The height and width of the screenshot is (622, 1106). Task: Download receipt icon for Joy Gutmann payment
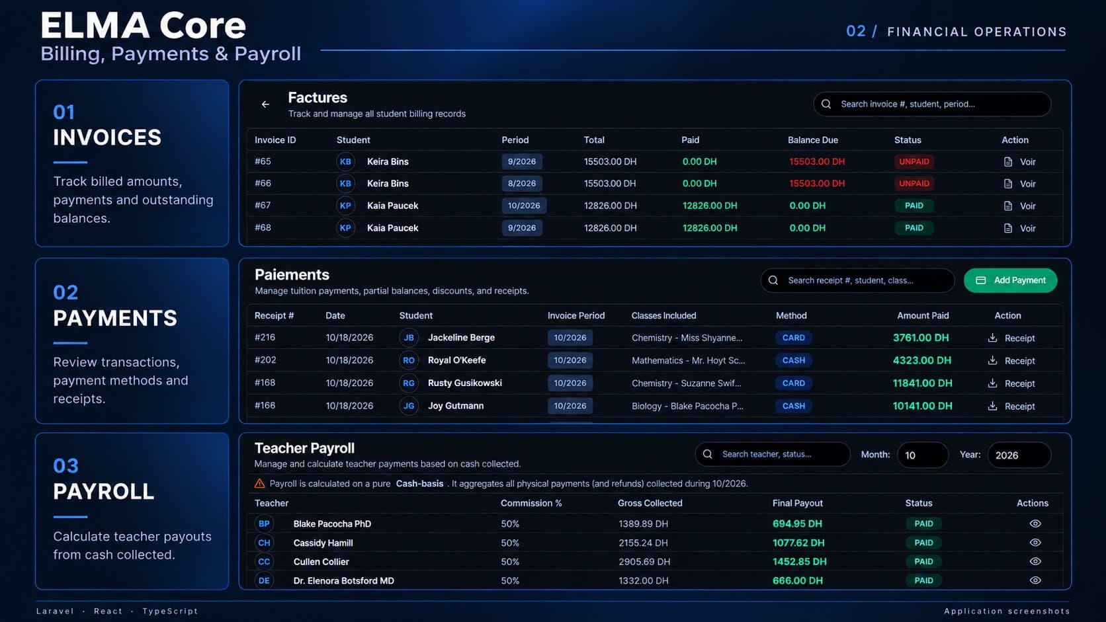[x=992, y=406]
